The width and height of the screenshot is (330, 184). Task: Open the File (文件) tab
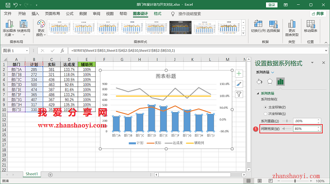8,14
